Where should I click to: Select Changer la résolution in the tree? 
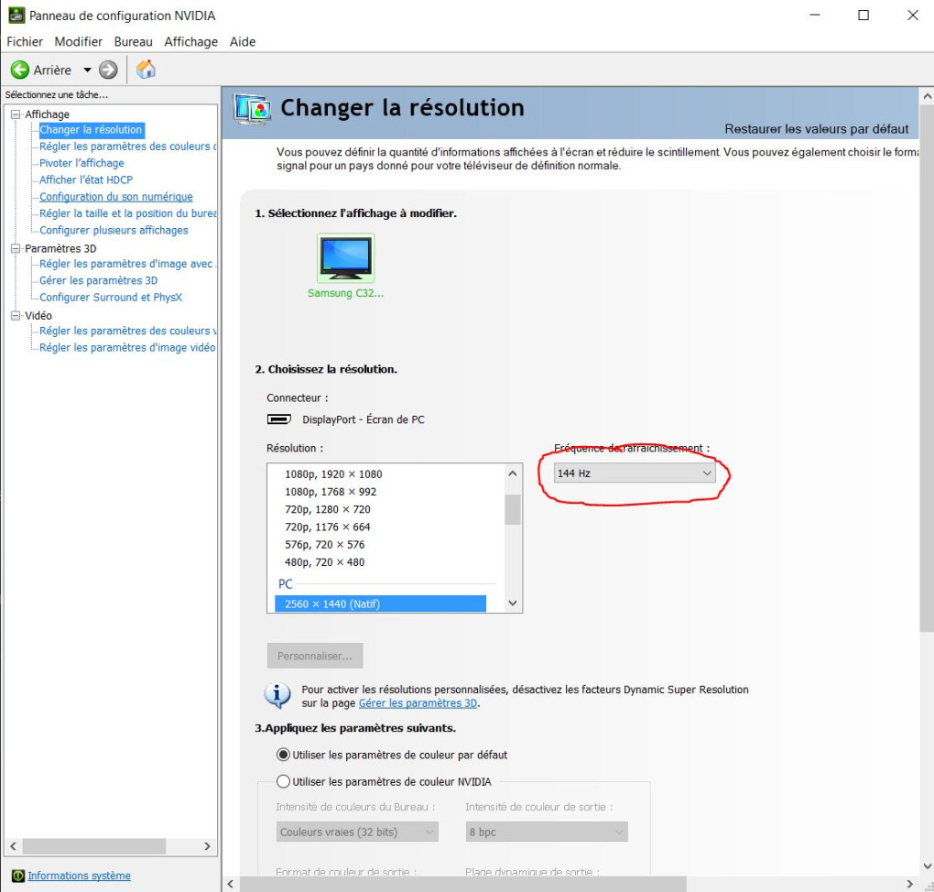pos(91,129)
